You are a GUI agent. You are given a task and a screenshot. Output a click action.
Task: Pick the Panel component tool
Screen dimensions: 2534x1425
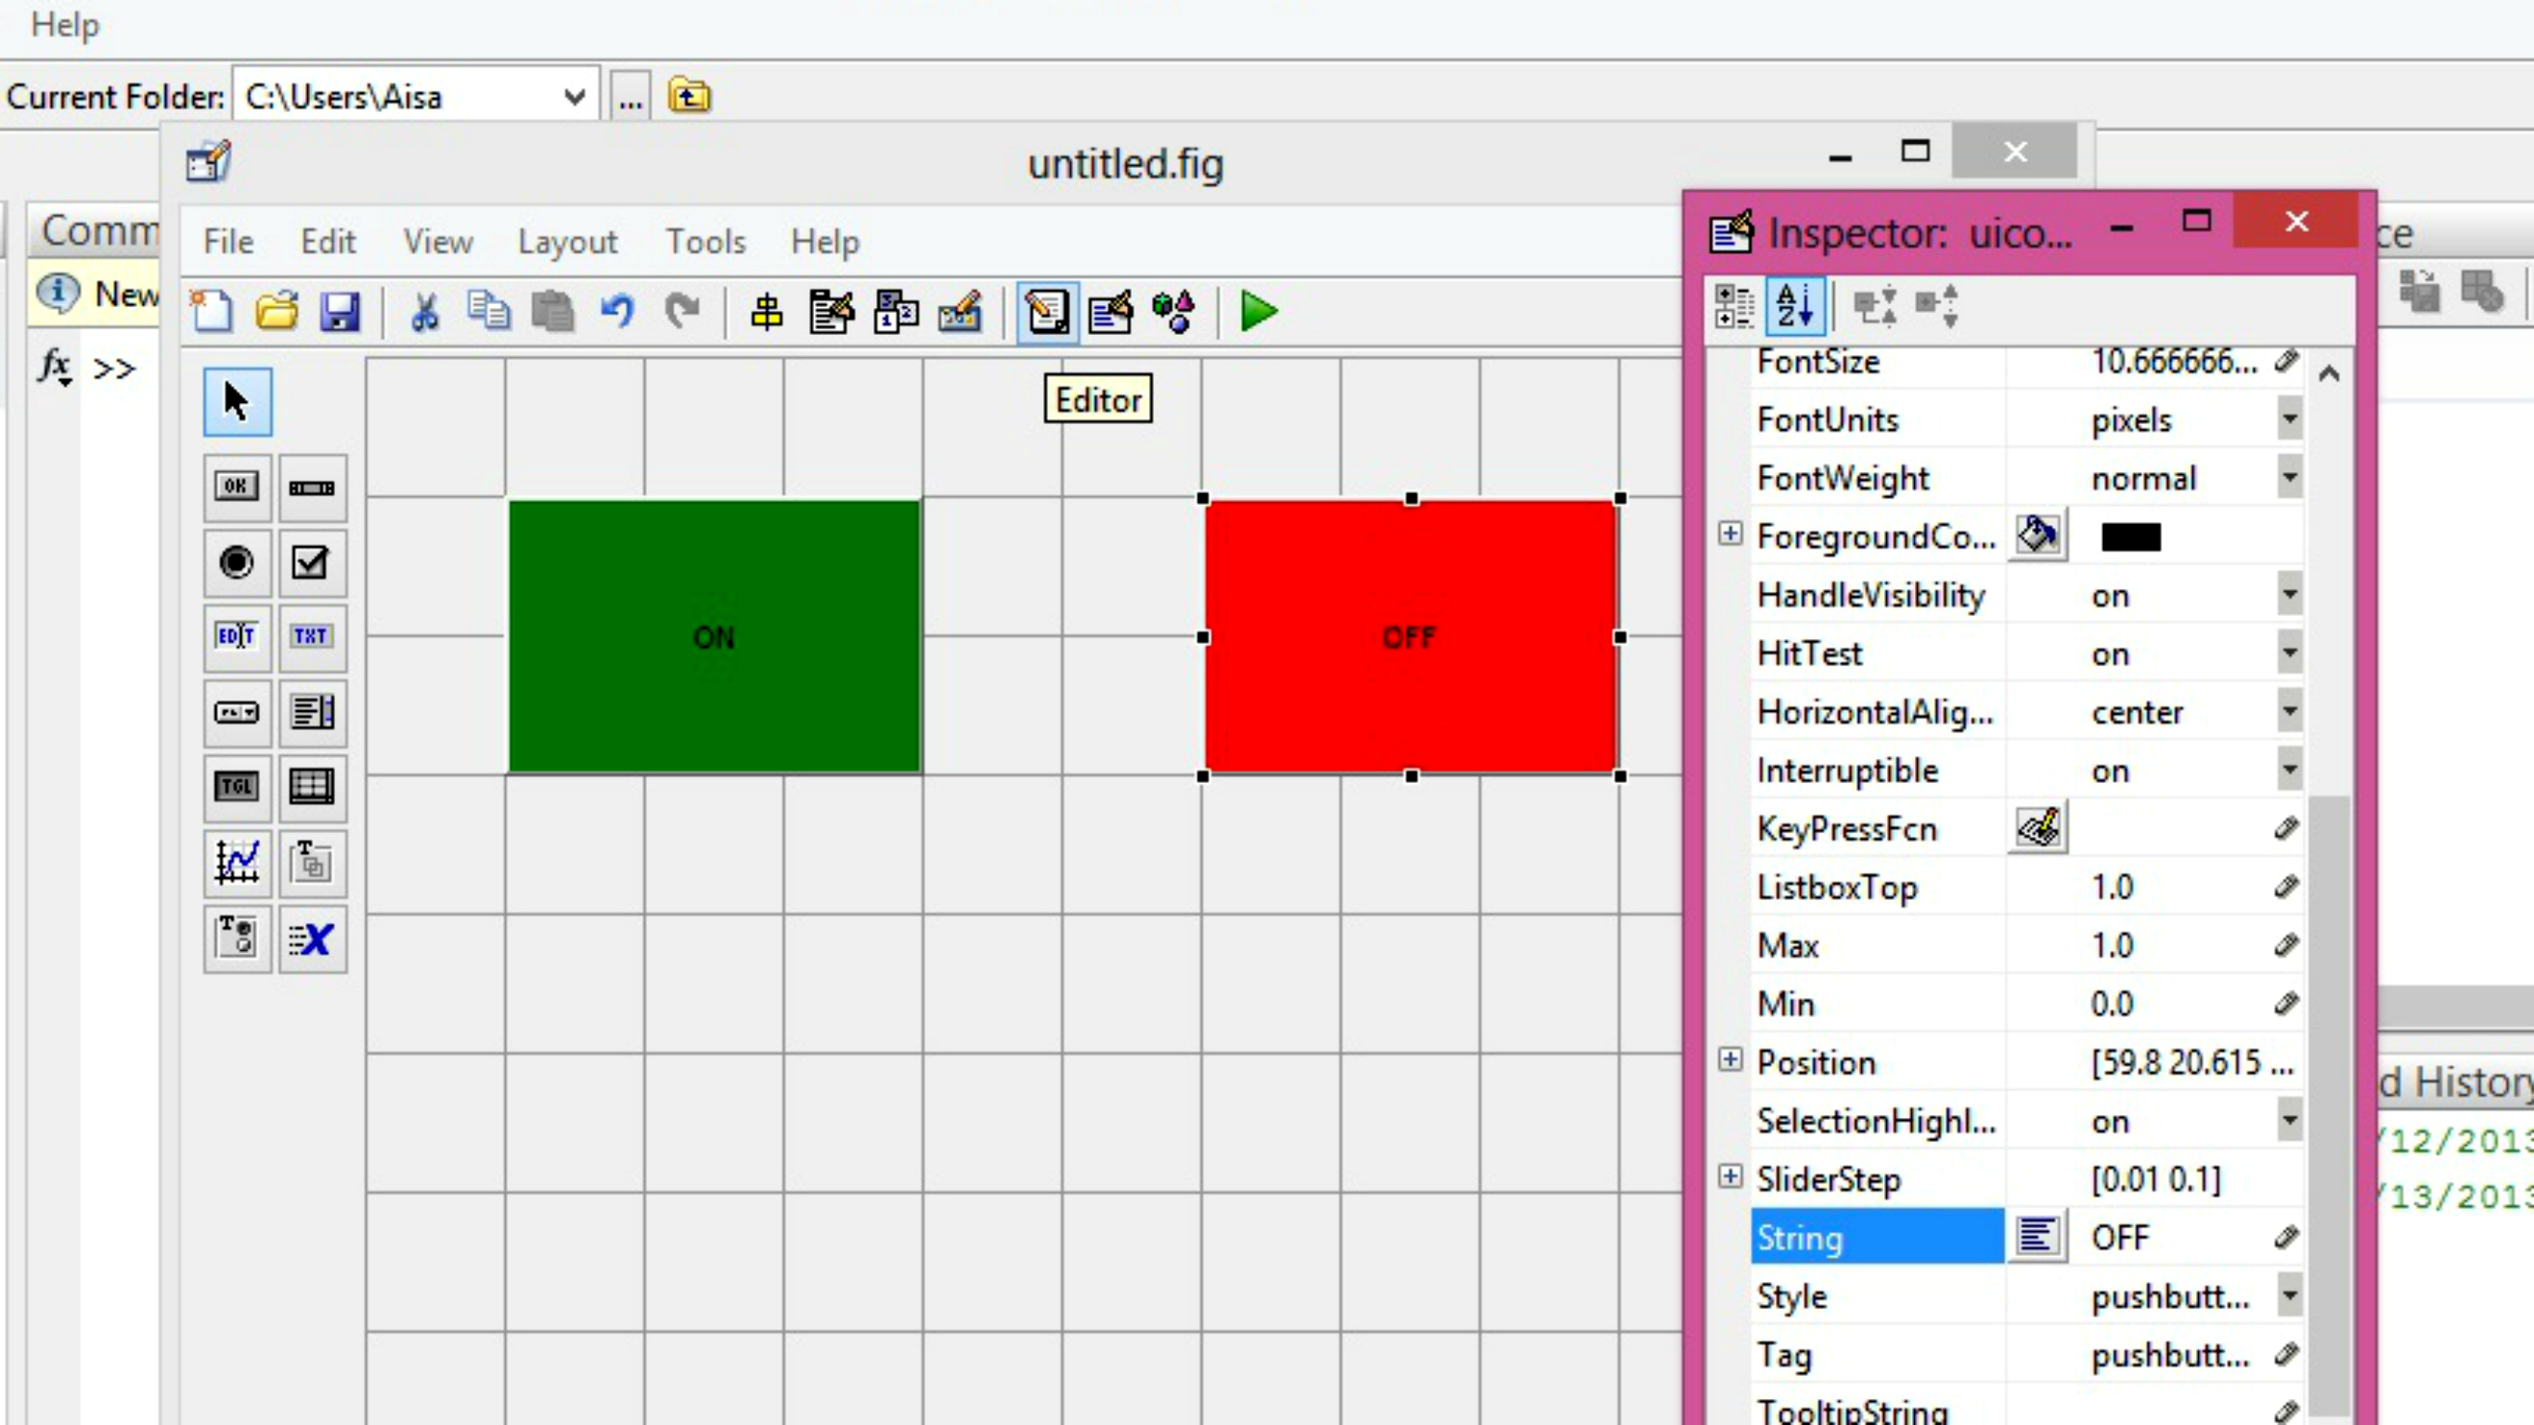tap(312, 863)
